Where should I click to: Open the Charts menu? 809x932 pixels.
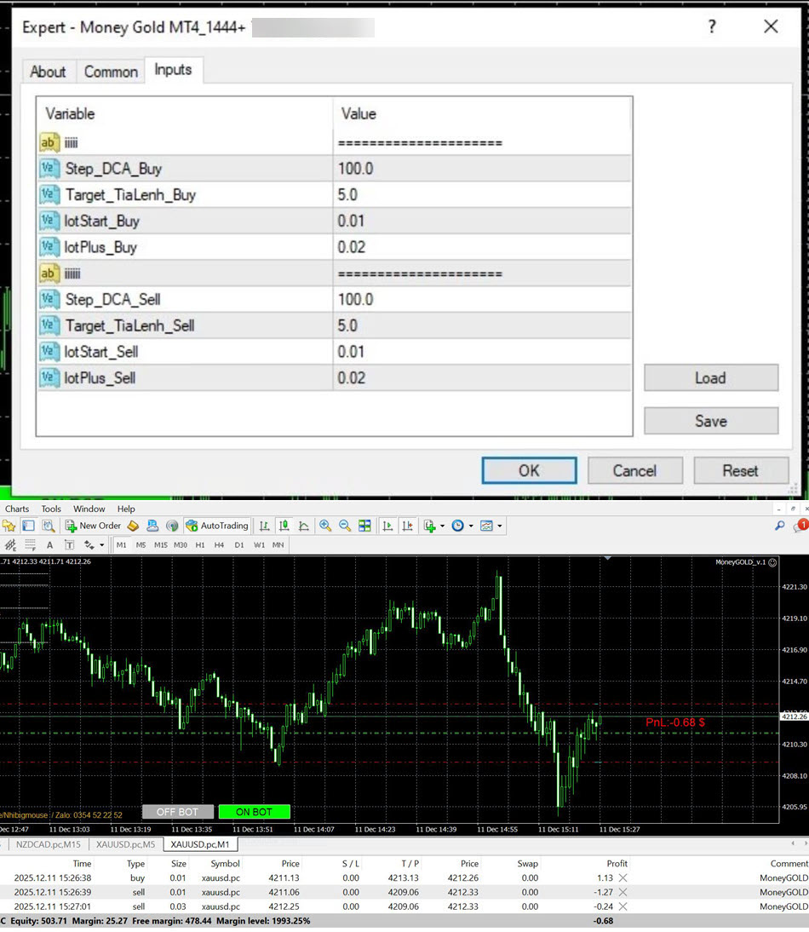tap(17, 509)
